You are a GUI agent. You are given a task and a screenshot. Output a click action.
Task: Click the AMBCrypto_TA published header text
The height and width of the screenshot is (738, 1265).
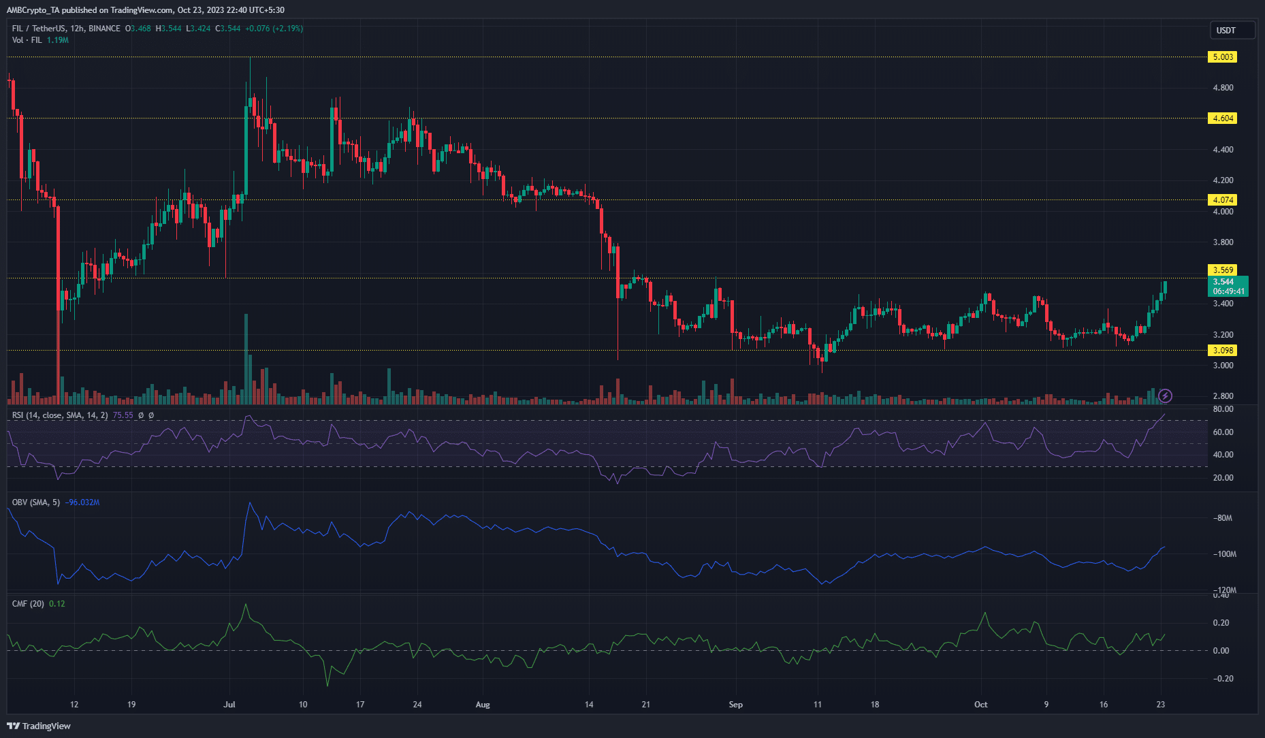tap(146, 10)
